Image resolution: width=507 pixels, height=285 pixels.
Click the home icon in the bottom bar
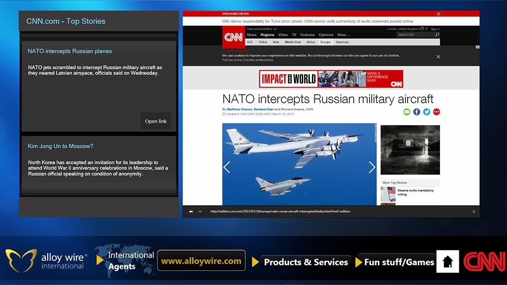pos(448,261)
